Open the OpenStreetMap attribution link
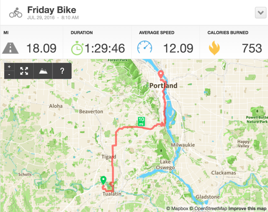This screenshot has width=268, height=212. click(x=208, y=209)
